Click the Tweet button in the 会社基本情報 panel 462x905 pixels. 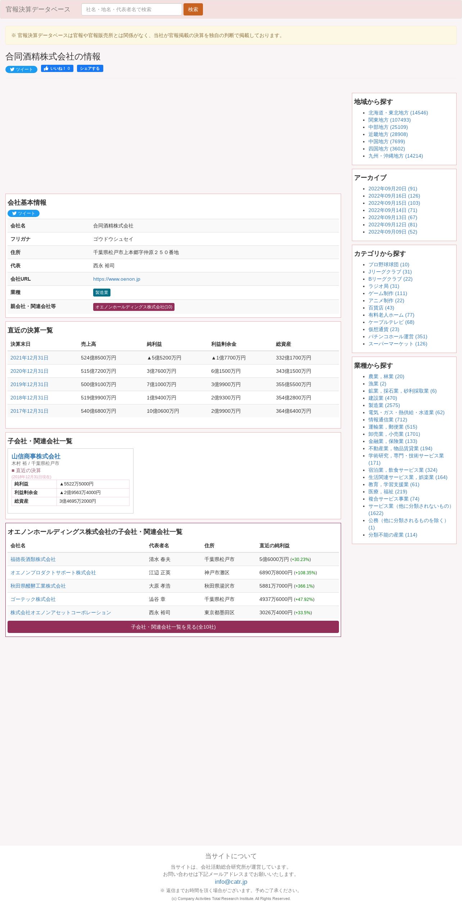23,213
